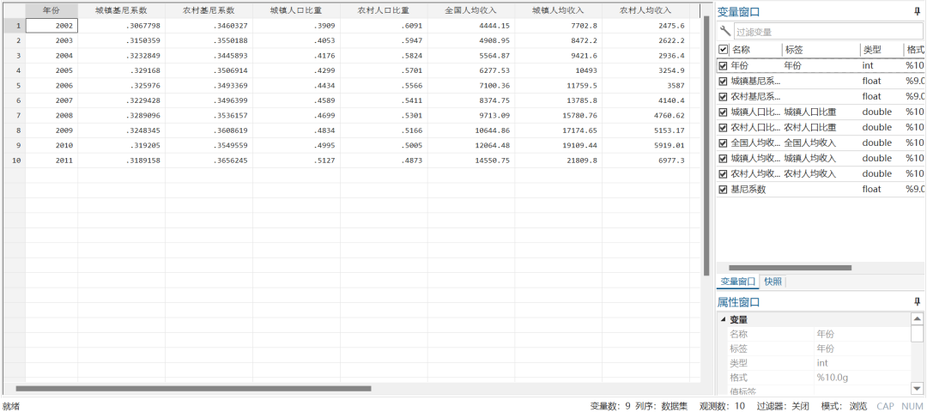Switch to the 快照 tab
927x412 pixels.
pos(772,282)
